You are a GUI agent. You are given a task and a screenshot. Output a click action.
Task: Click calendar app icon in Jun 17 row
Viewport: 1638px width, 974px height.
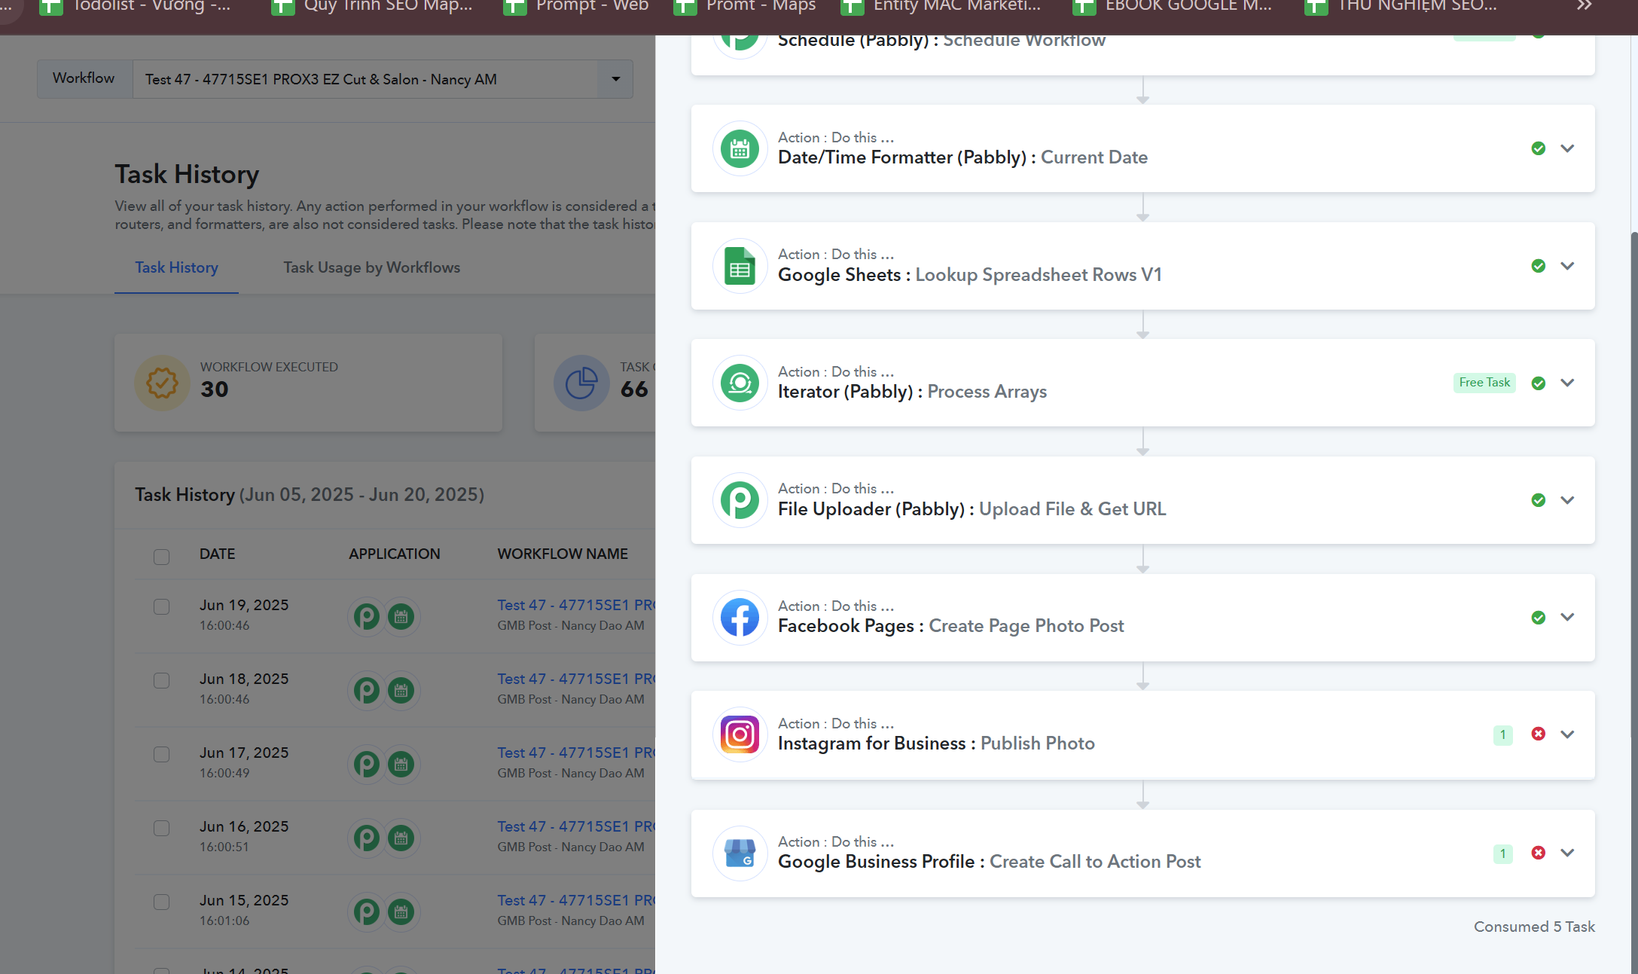401,765
